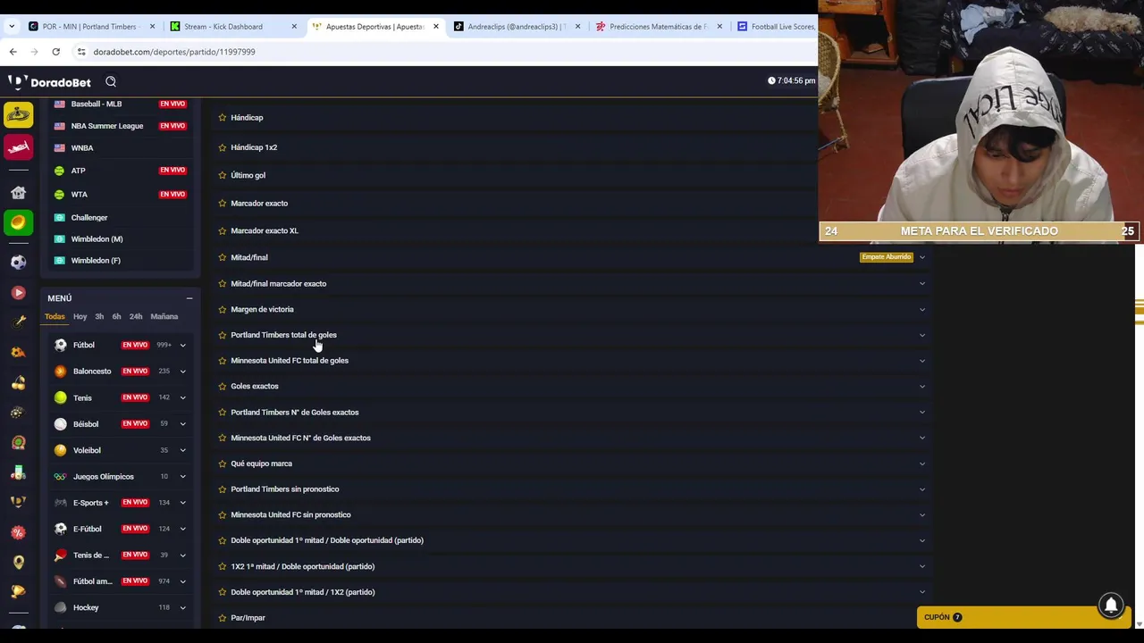1144x643 pixels.
Task: Open the soccer ball sidebar icon
Action: tap(18, 263)
